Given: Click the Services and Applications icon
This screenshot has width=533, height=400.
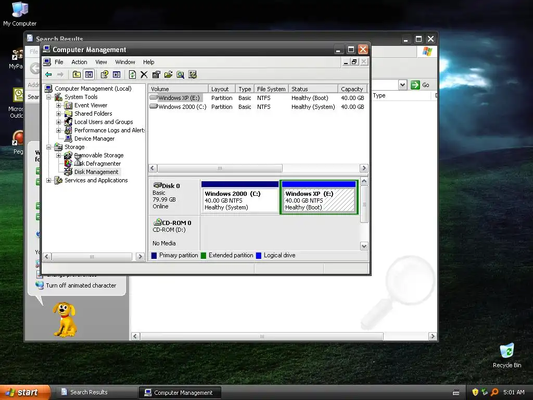Looking at the screenshot, I should tap(58, 180).
